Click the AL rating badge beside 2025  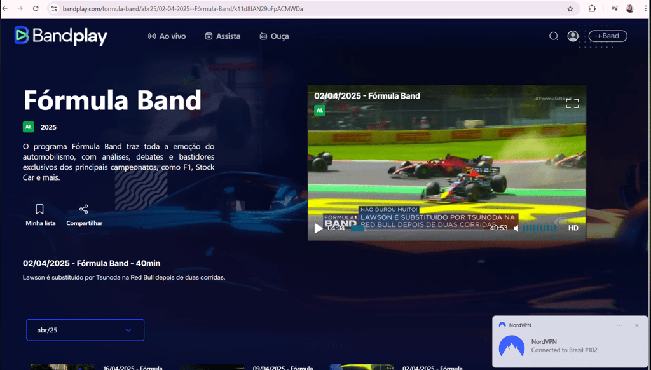point(28,127)
